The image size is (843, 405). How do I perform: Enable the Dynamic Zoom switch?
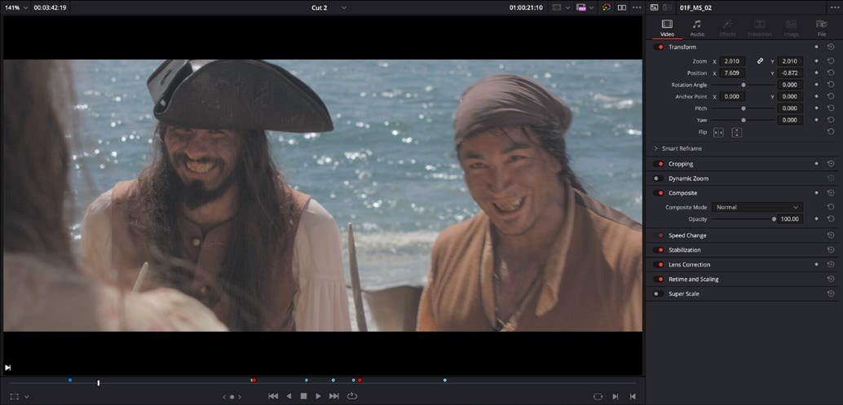[x=659, y=178]
